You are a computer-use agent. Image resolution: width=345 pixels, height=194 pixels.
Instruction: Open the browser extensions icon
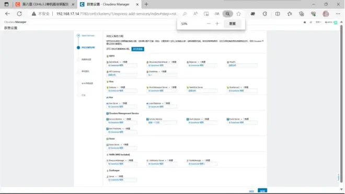(264, 14)
